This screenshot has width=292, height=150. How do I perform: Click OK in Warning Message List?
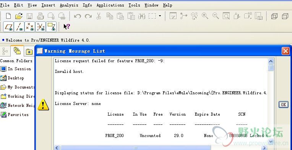click(284, 105)
